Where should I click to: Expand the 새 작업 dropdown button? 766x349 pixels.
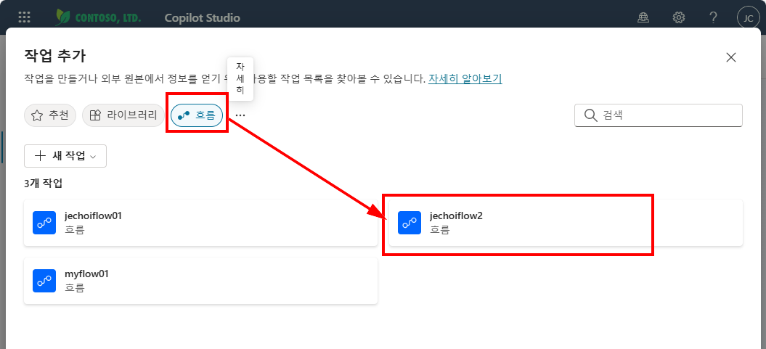pos(65,156)
